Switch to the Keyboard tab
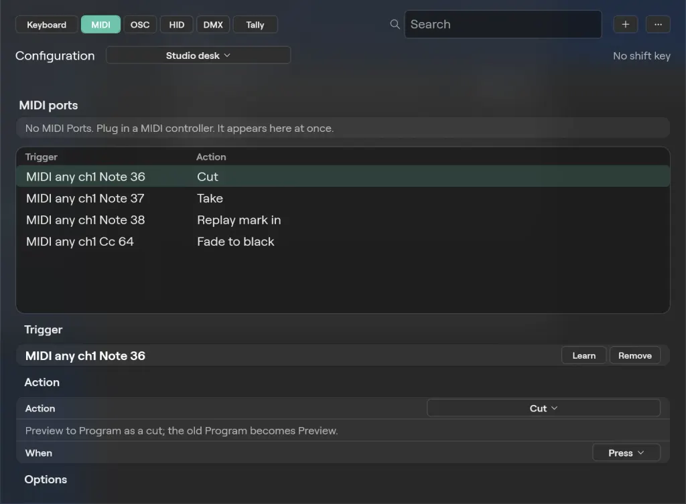686x504 pixels. click(x=46, y=25)
